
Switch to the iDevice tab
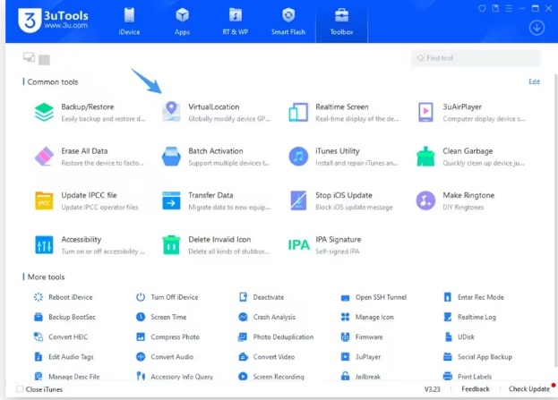pos(129,21)
